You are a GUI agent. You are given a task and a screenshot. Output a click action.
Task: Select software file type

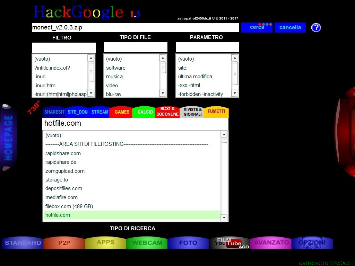(132, 68)
